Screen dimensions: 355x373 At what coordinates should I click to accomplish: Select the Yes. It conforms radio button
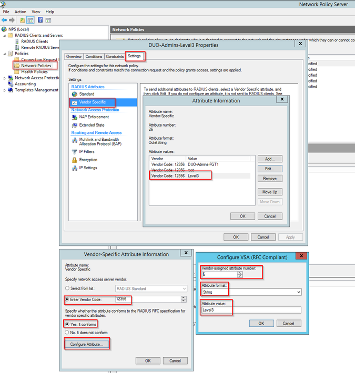click(67, 324)
